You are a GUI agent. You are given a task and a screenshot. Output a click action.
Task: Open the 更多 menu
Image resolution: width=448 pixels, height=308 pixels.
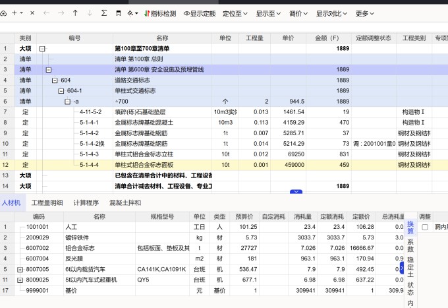pos(364,13)
